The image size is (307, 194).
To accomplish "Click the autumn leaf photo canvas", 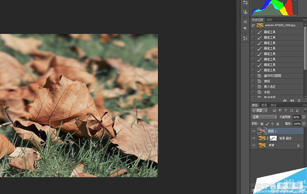I will point(79,106).
